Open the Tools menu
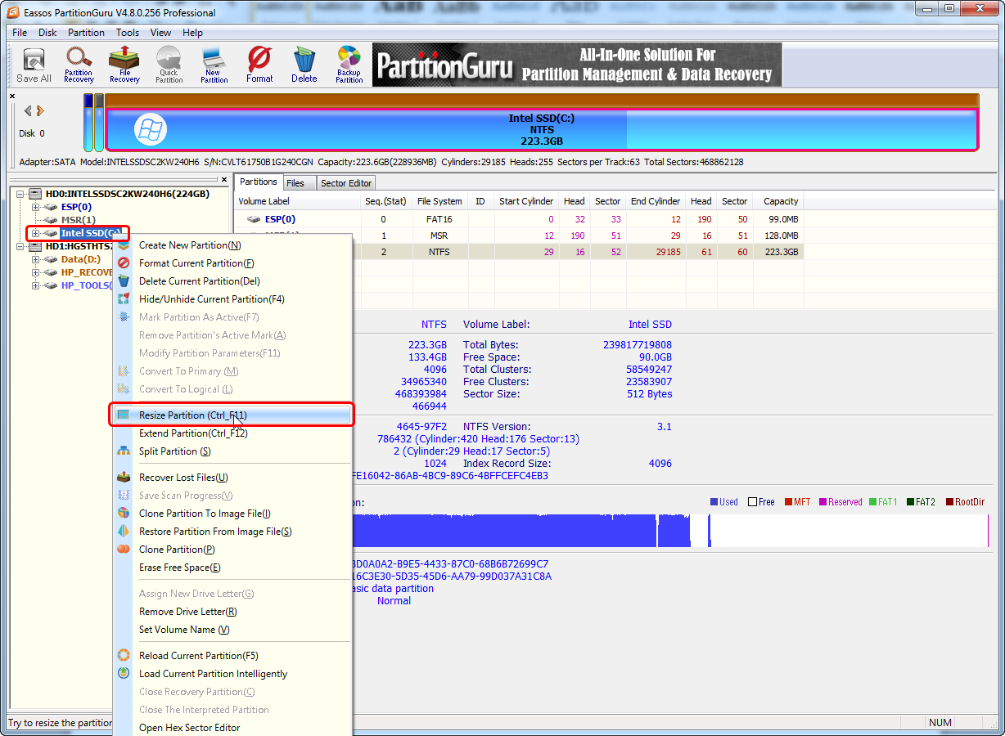Screen dimensions: 1005x736 click(x=128, y=33)
